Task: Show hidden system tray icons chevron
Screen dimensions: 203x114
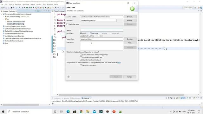Action: pyautogui.click(x=171, y=111)
